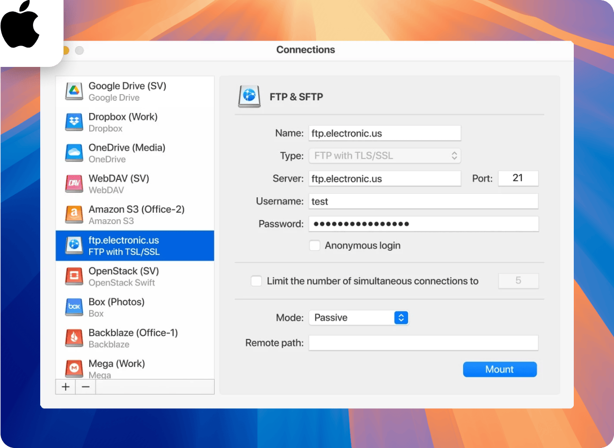Click the Backblaze (Office-1) flame icon
This screenshot has height=448, width=614.
click(74, 338)
